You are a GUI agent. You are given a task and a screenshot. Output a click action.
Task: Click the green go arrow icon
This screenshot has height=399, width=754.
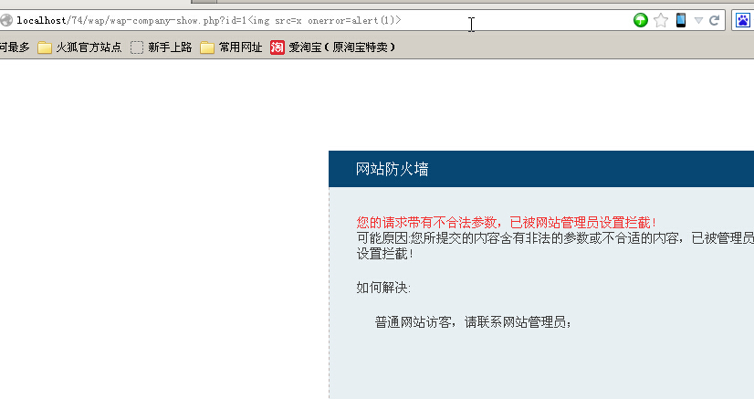[x=641, y=20]
